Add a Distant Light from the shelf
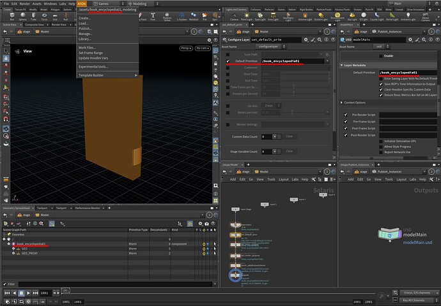 click(x=321, y=17)
